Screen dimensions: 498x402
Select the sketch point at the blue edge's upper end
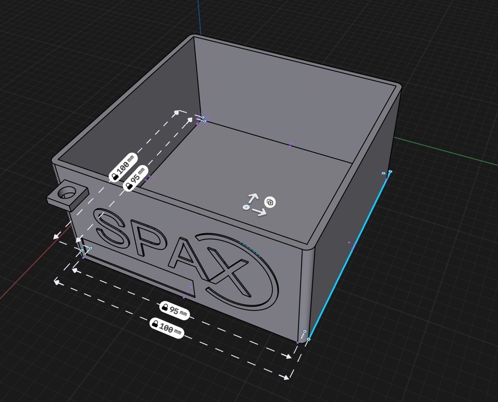tap(391, 172)
